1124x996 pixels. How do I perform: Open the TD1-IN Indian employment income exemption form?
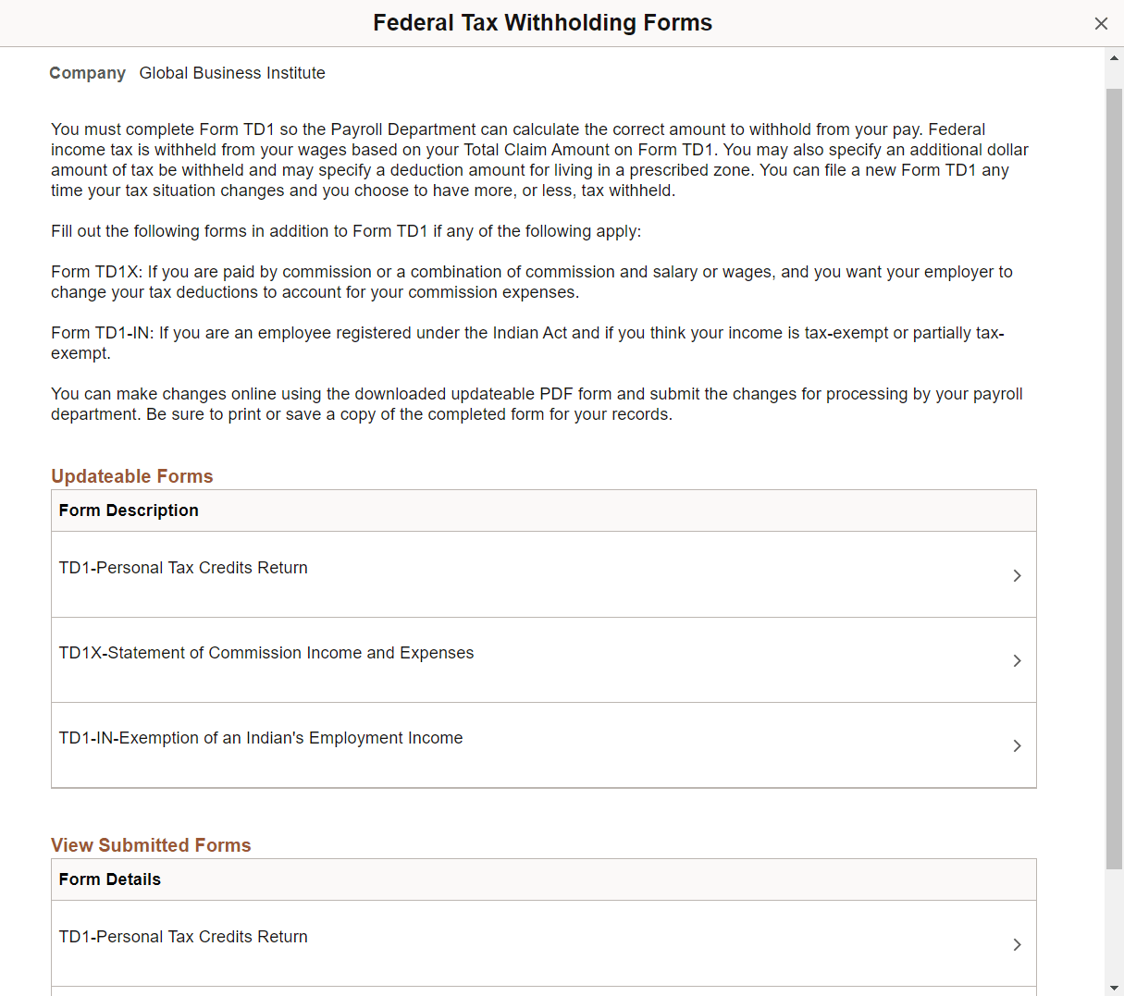point(261,737)
